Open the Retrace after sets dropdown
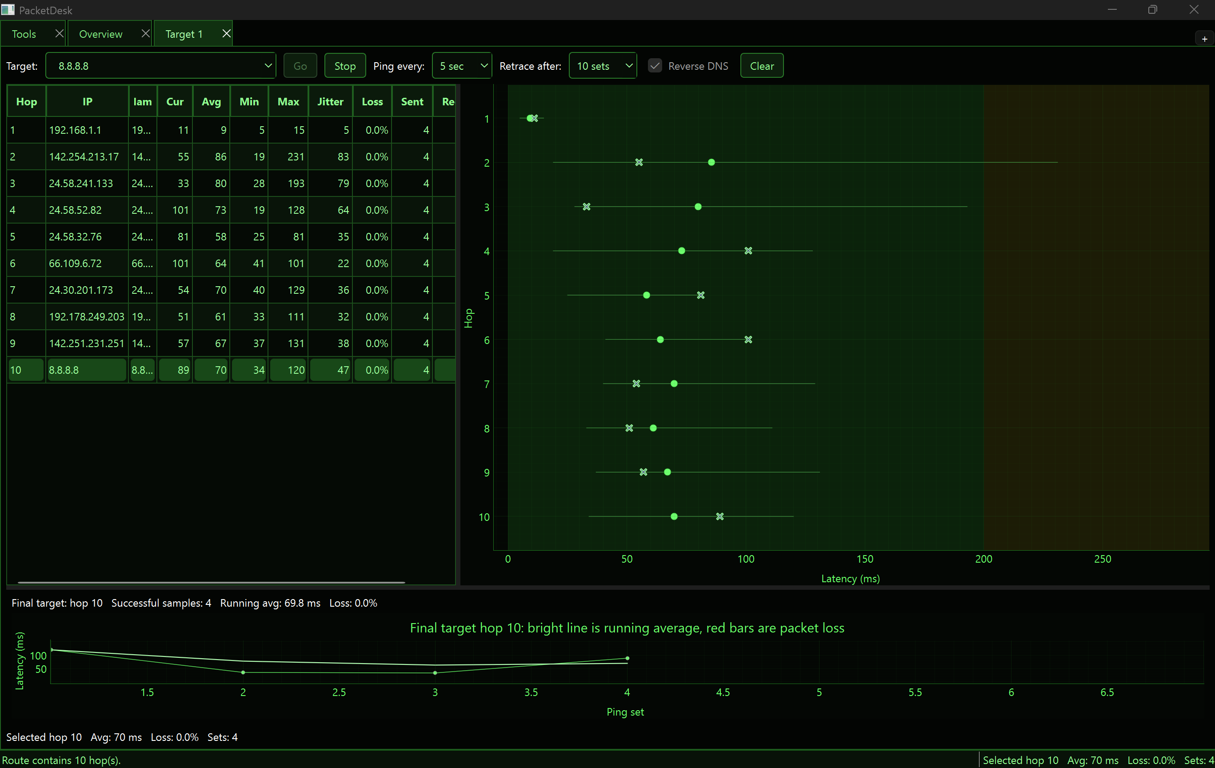This screenshot has width=1215, height=768. tap(603, 66)
